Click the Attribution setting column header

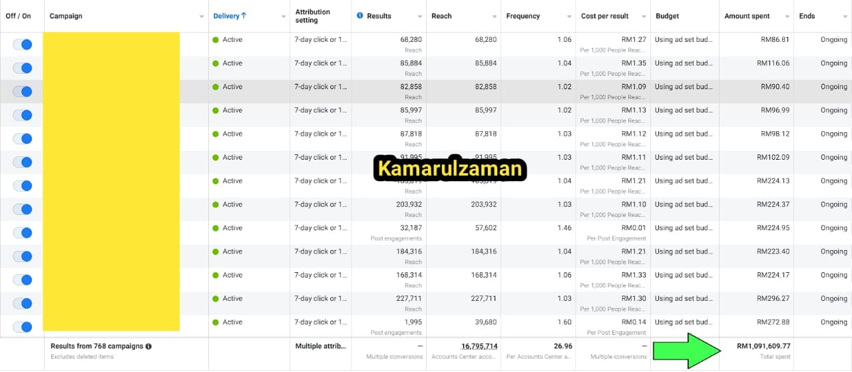pos(313,16)
